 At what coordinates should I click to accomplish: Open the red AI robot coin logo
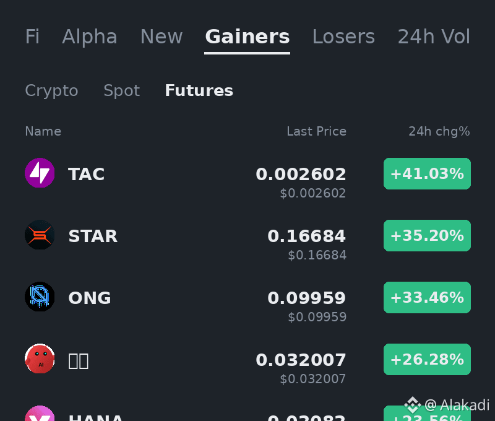coord(40,358)
